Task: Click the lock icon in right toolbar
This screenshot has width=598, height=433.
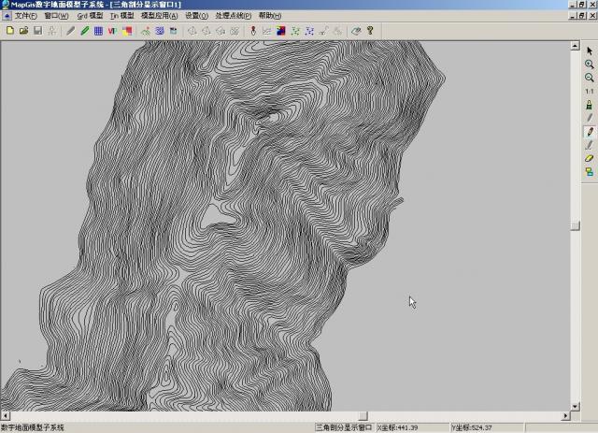Action: pos(590,105)
